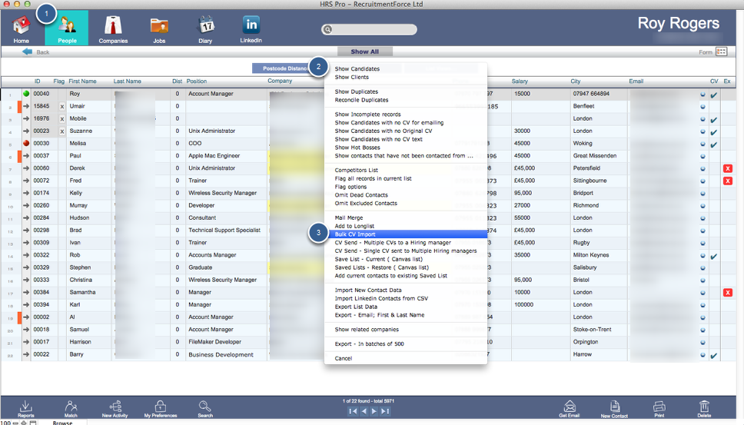This screenshot has height=425, width=744.
Task: Open My Preferences
Action: 161,408
